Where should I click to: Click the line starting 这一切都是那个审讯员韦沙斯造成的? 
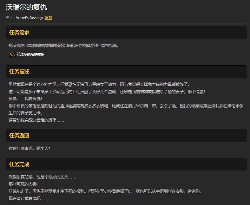click(107, 92)
